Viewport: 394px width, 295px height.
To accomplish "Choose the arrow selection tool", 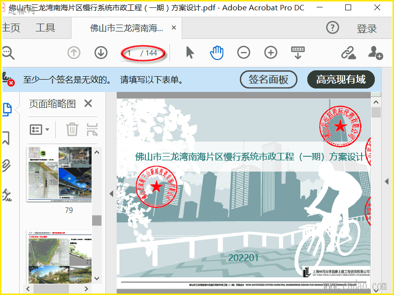I will (x=190, y=53).
